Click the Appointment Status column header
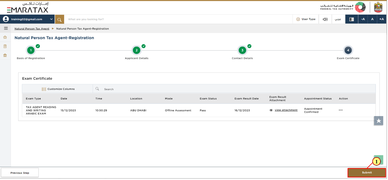The width and height of the screenshot is (388, 180). (x=318, y=99)
